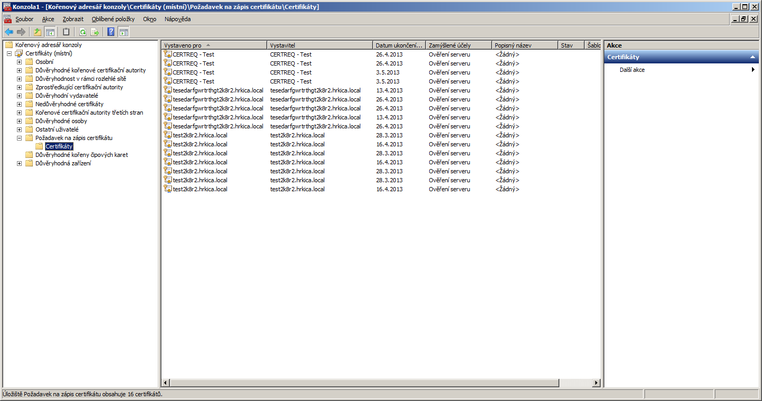Export the list using the toolbar icon
Viewport: 762px width, 401px height.
(95, 32)
